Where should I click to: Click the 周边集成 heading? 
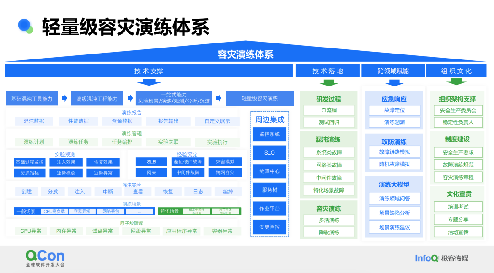coord(270,120)
